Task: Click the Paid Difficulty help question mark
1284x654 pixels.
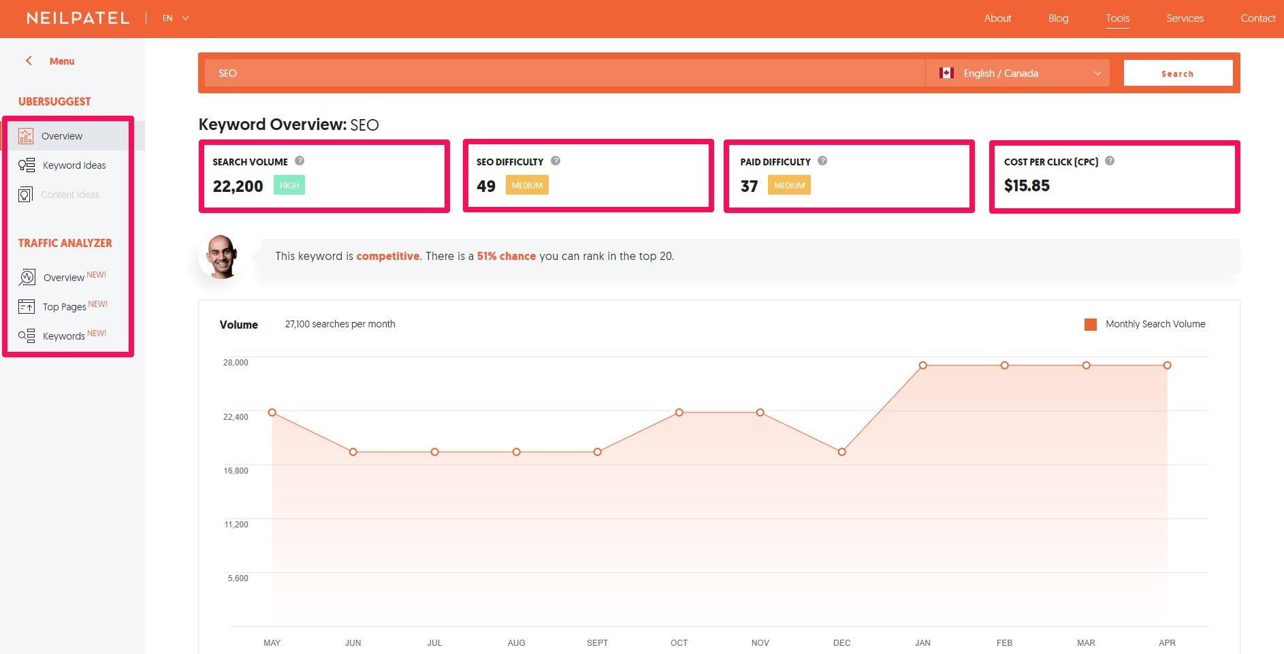Action: 822,161
